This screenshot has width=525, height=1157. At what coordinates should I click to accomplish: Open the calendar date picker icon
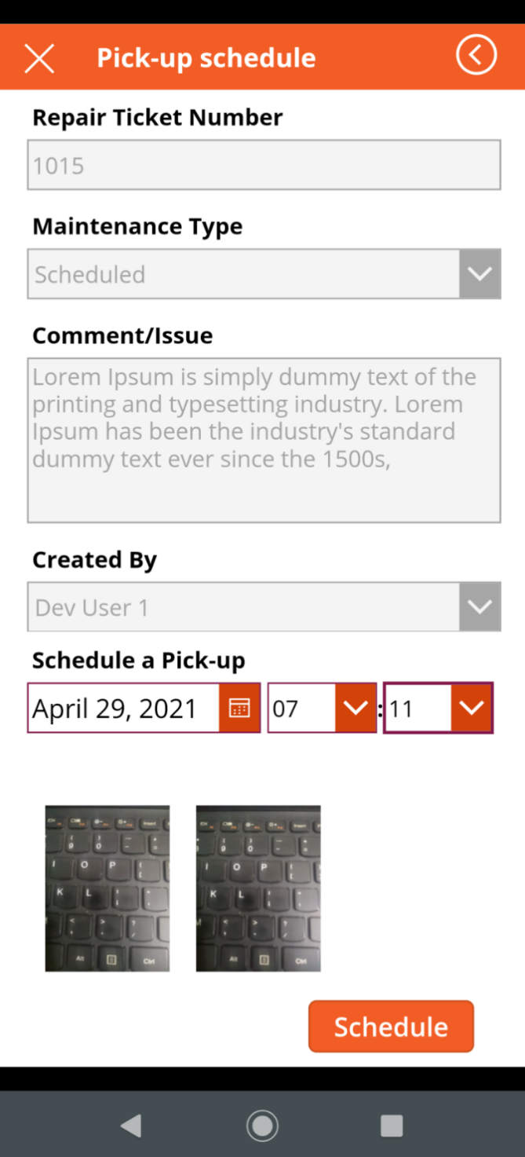click(239, 708)
